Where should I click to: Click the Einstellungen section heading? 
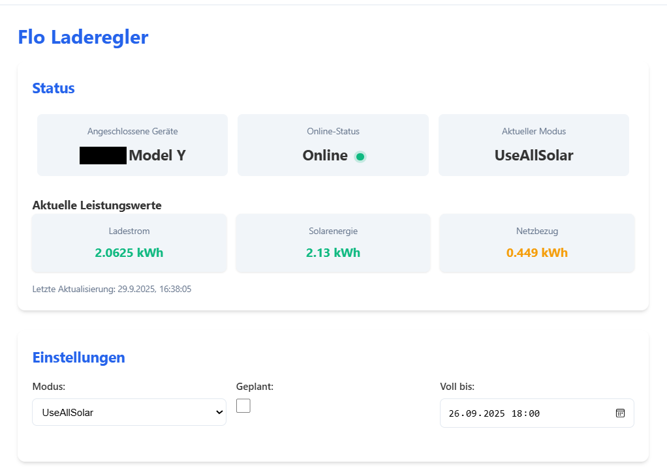pos(78,357)
